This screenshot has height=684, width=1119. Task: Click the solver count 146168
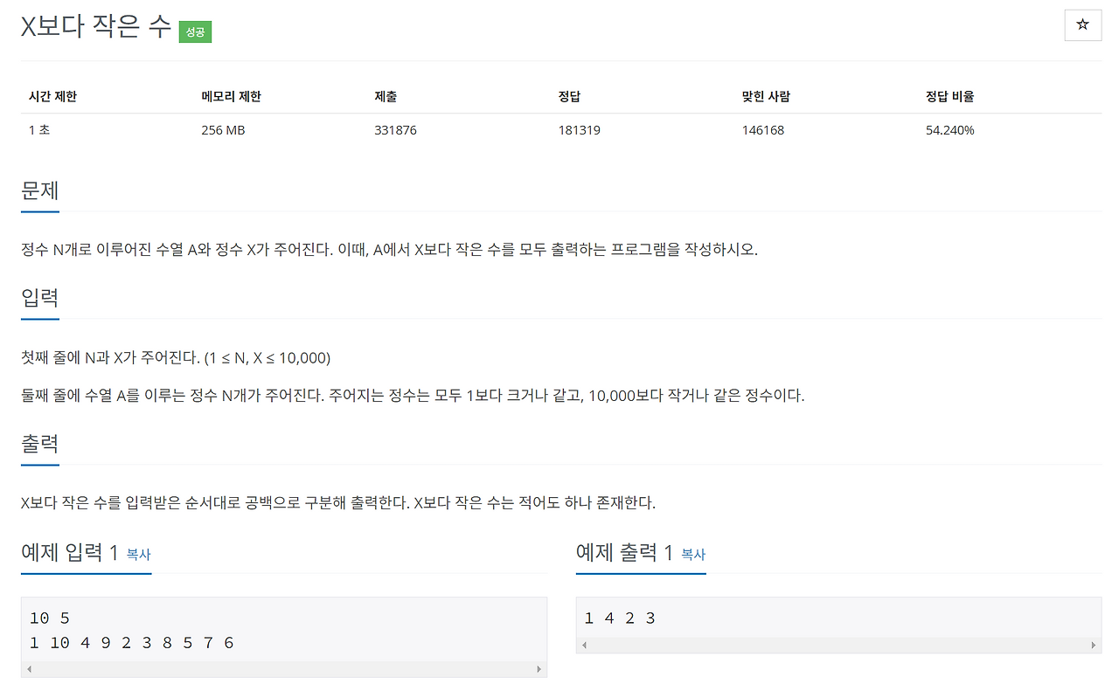pyautogui.click(x=764, y=129)
